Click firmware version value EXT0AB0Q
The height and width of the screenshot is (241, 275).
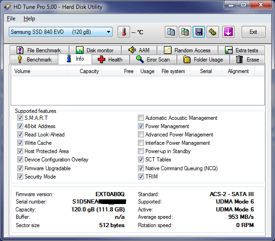(x=110, y=194)
